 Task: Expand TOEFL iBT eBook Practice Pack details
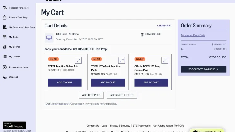click(122, 60)
